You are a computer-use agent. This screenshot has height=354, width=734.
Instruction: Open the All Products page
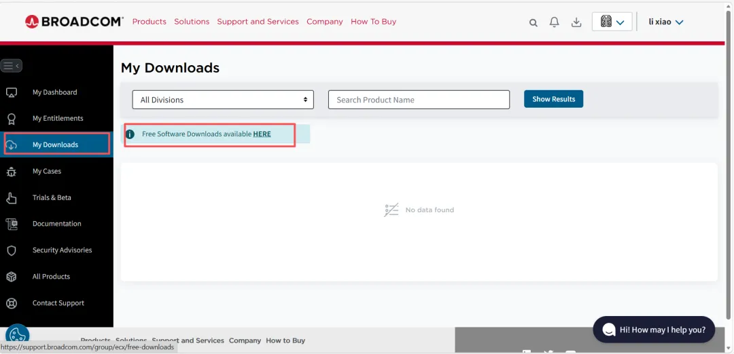(51, 277)
